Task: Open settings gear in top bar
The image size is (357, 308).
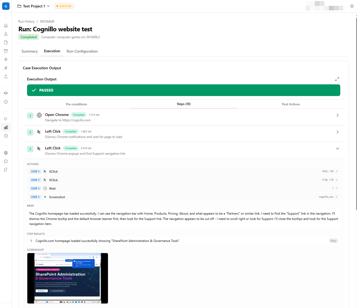Action: [352, 6]
